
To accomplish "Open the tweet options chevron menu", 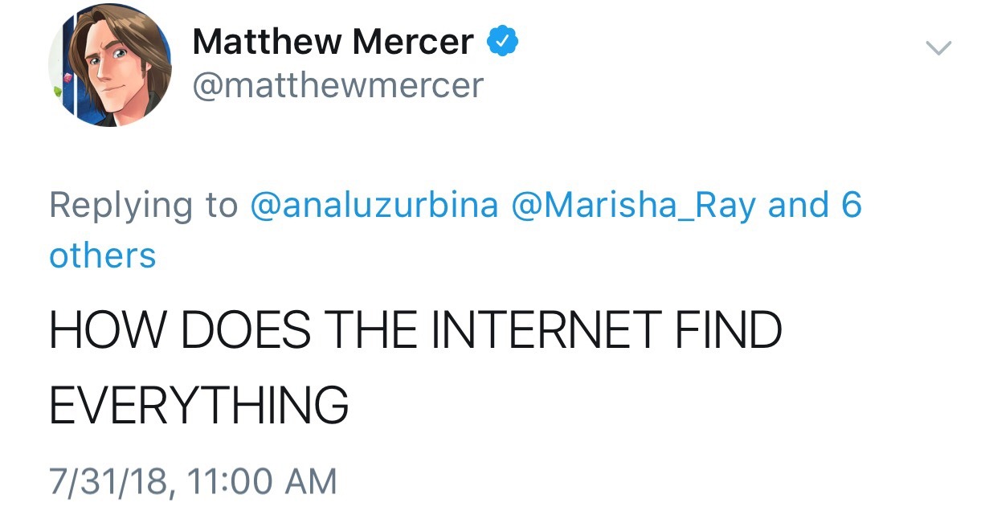I will (938, 48).
